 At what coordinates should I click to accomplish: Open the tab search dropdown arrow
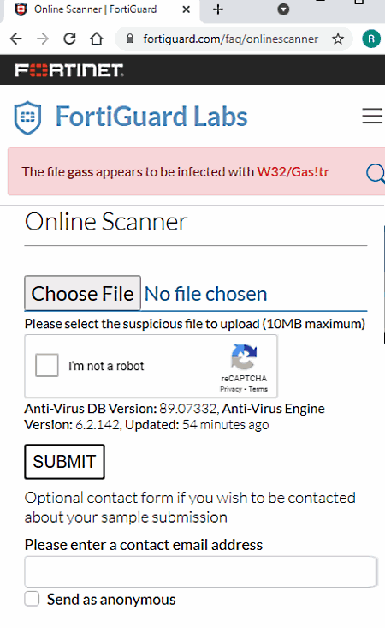pyautogui.click(x=283, y=9)
